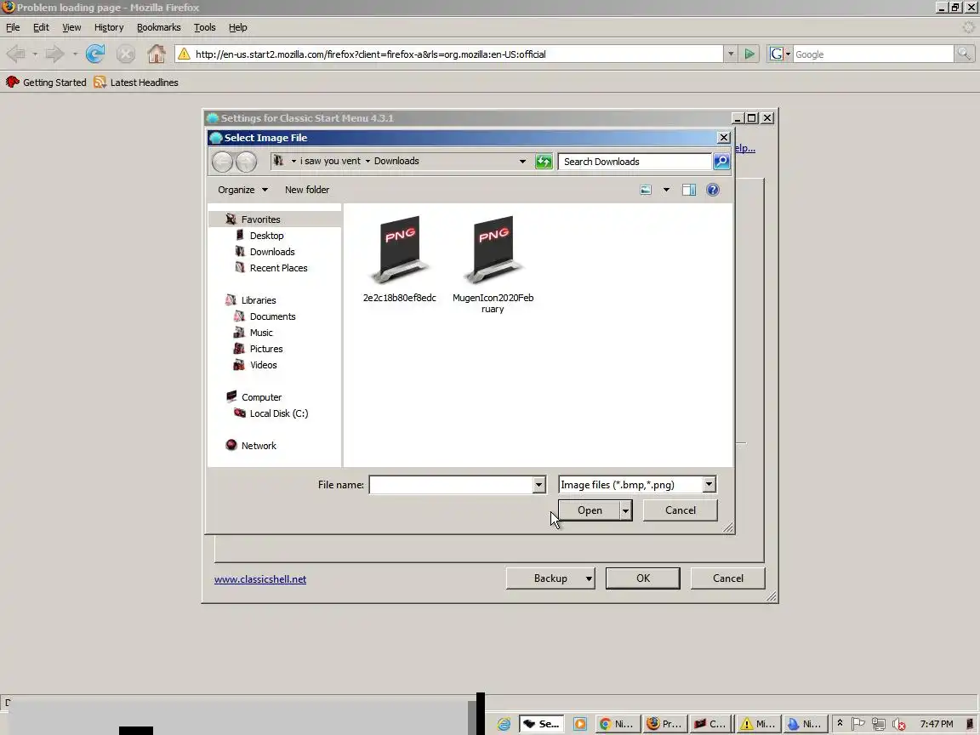
Task: Open the File menu
Action: tap(13, 27)
